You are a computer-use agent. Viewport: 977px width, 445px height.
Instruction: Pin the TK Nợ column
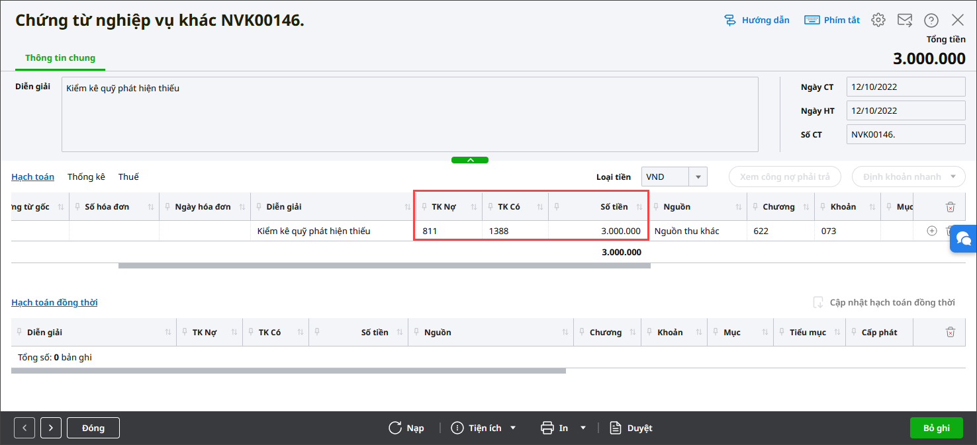tap(424, 207)
